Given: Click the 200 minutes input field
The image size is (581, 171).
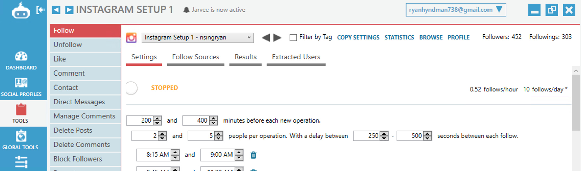Looking at the screenshot, I should (140, 120).
